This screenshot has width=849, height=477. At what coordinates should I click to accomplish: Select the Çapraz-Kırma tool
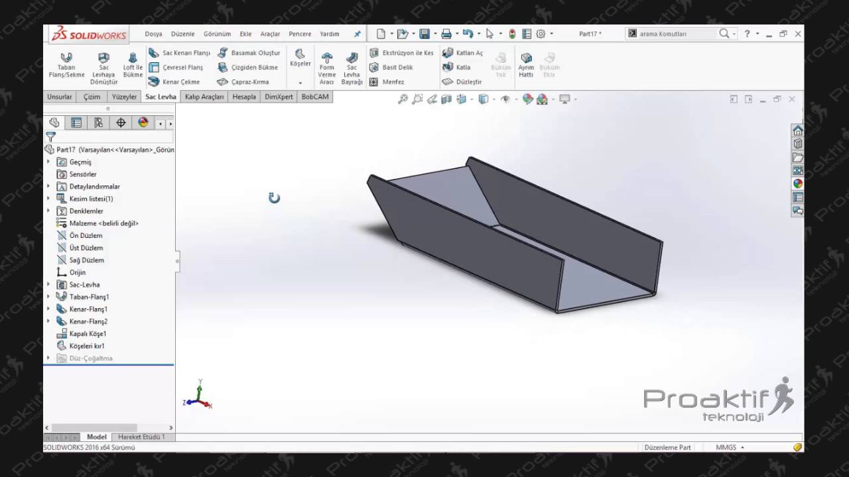(243, 82)
